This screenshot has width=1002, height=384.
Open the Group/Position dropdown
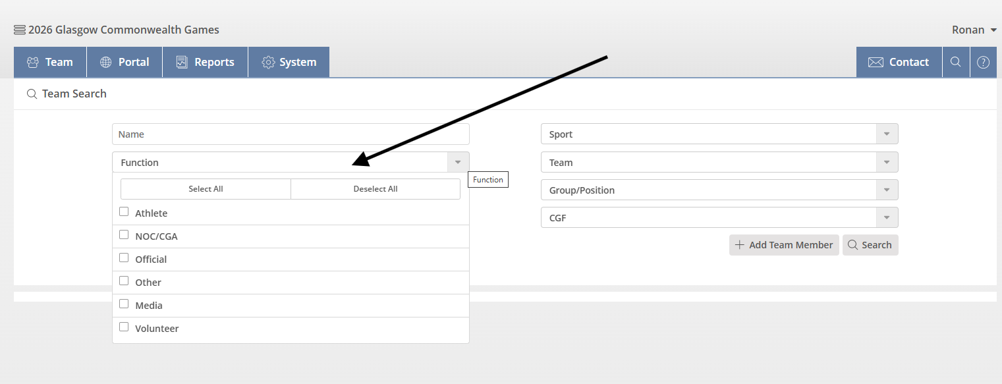[x=887, y=190]
